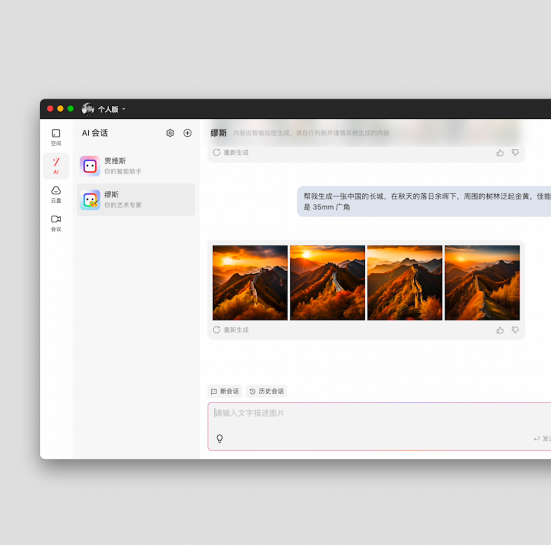Screen dimensions: 551x545
Task: Open the first Great Wall sunset thumbnail
Action: pos(250,283)
